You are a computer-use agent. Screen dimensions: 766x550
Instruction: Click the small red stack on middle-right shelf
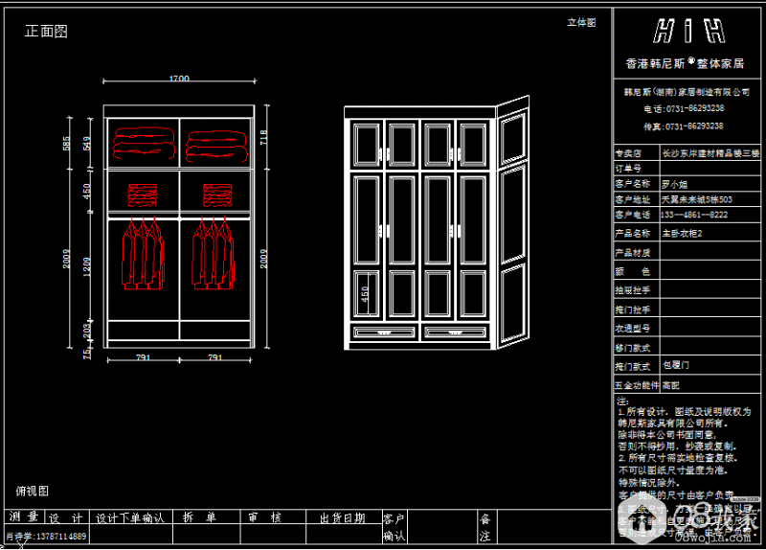coord(216,195)
